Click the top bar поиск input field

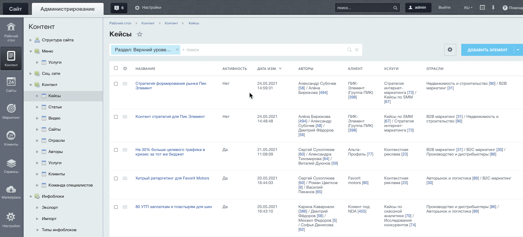point(363,8)
